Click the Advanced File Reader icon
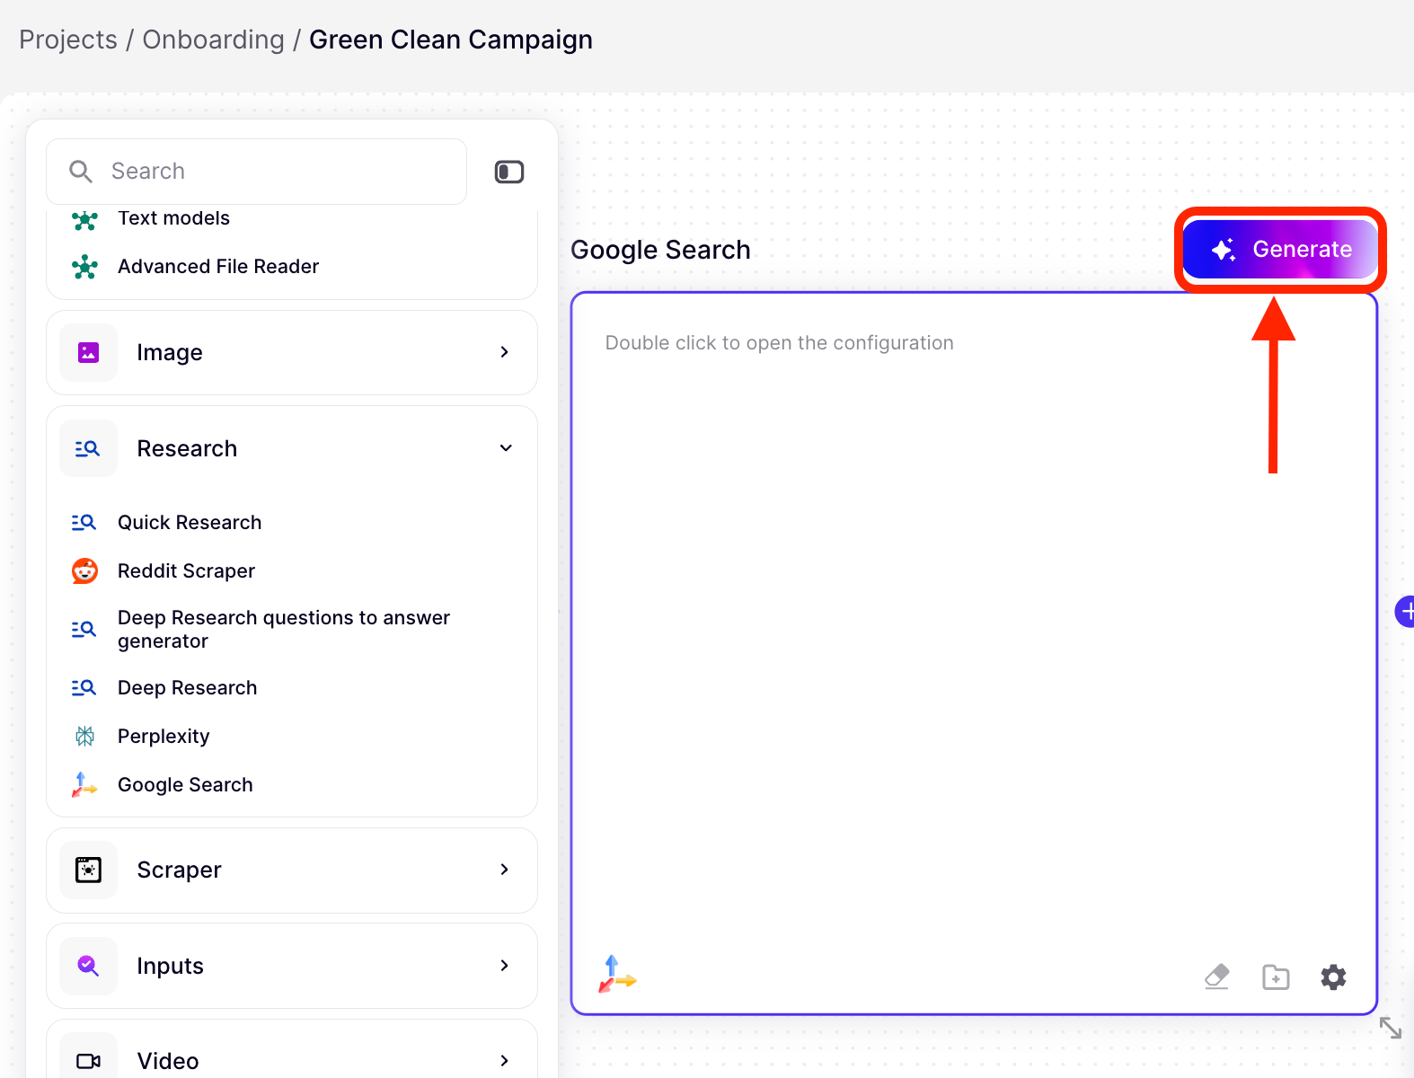Screen dimensions: 1414x1078 tap(84, 267)
